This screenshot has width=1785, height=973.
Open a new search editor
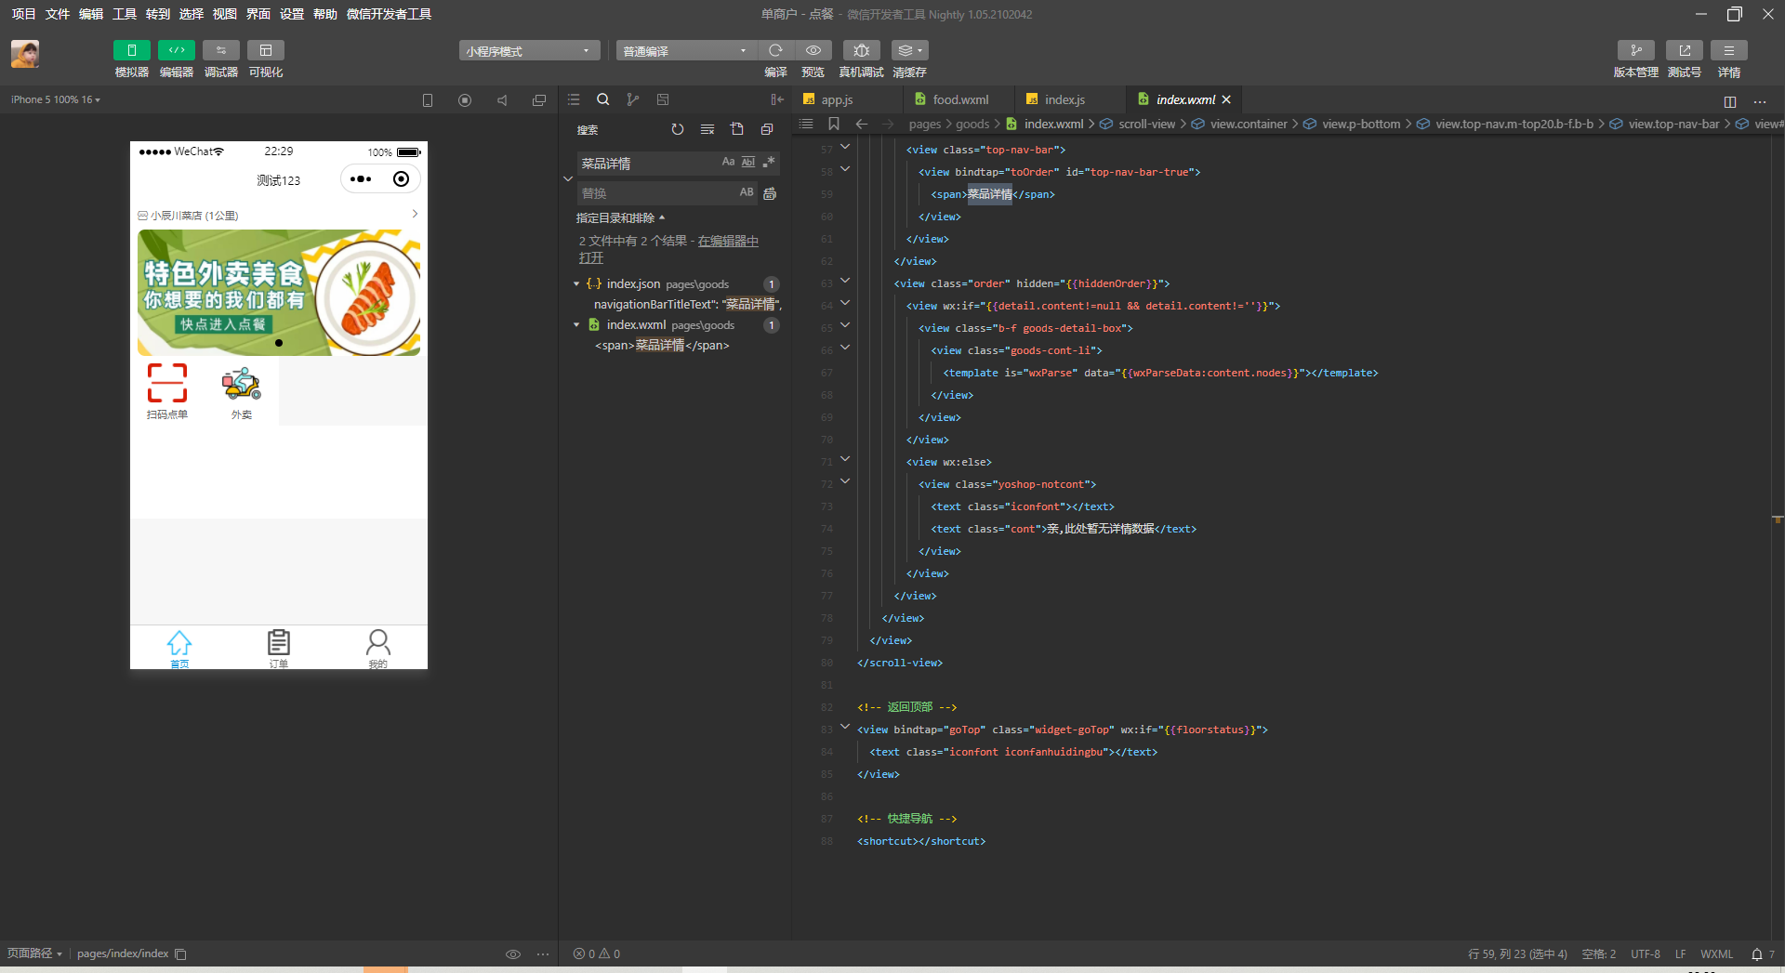737,129
